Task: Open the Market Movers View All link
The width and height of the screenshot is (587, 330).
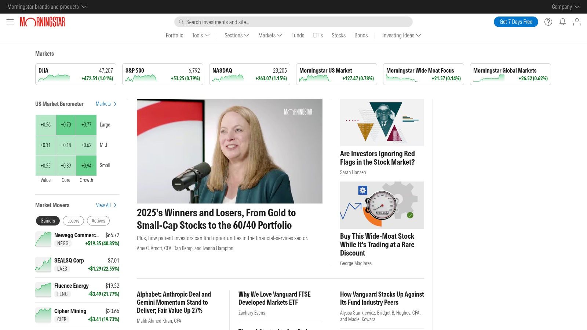Action: click(x=106, y=205)
